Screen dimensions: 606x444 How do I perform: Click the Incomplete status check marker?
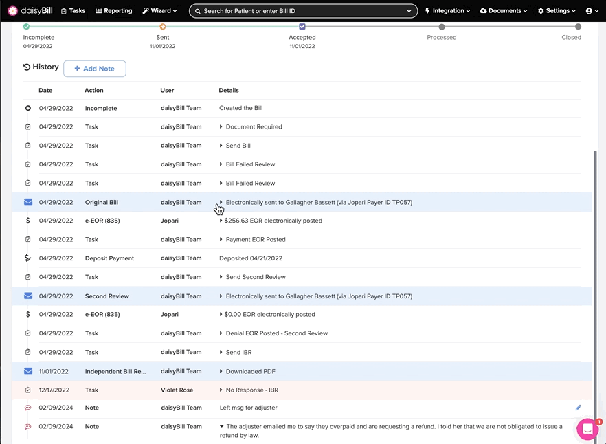point(26,27)
